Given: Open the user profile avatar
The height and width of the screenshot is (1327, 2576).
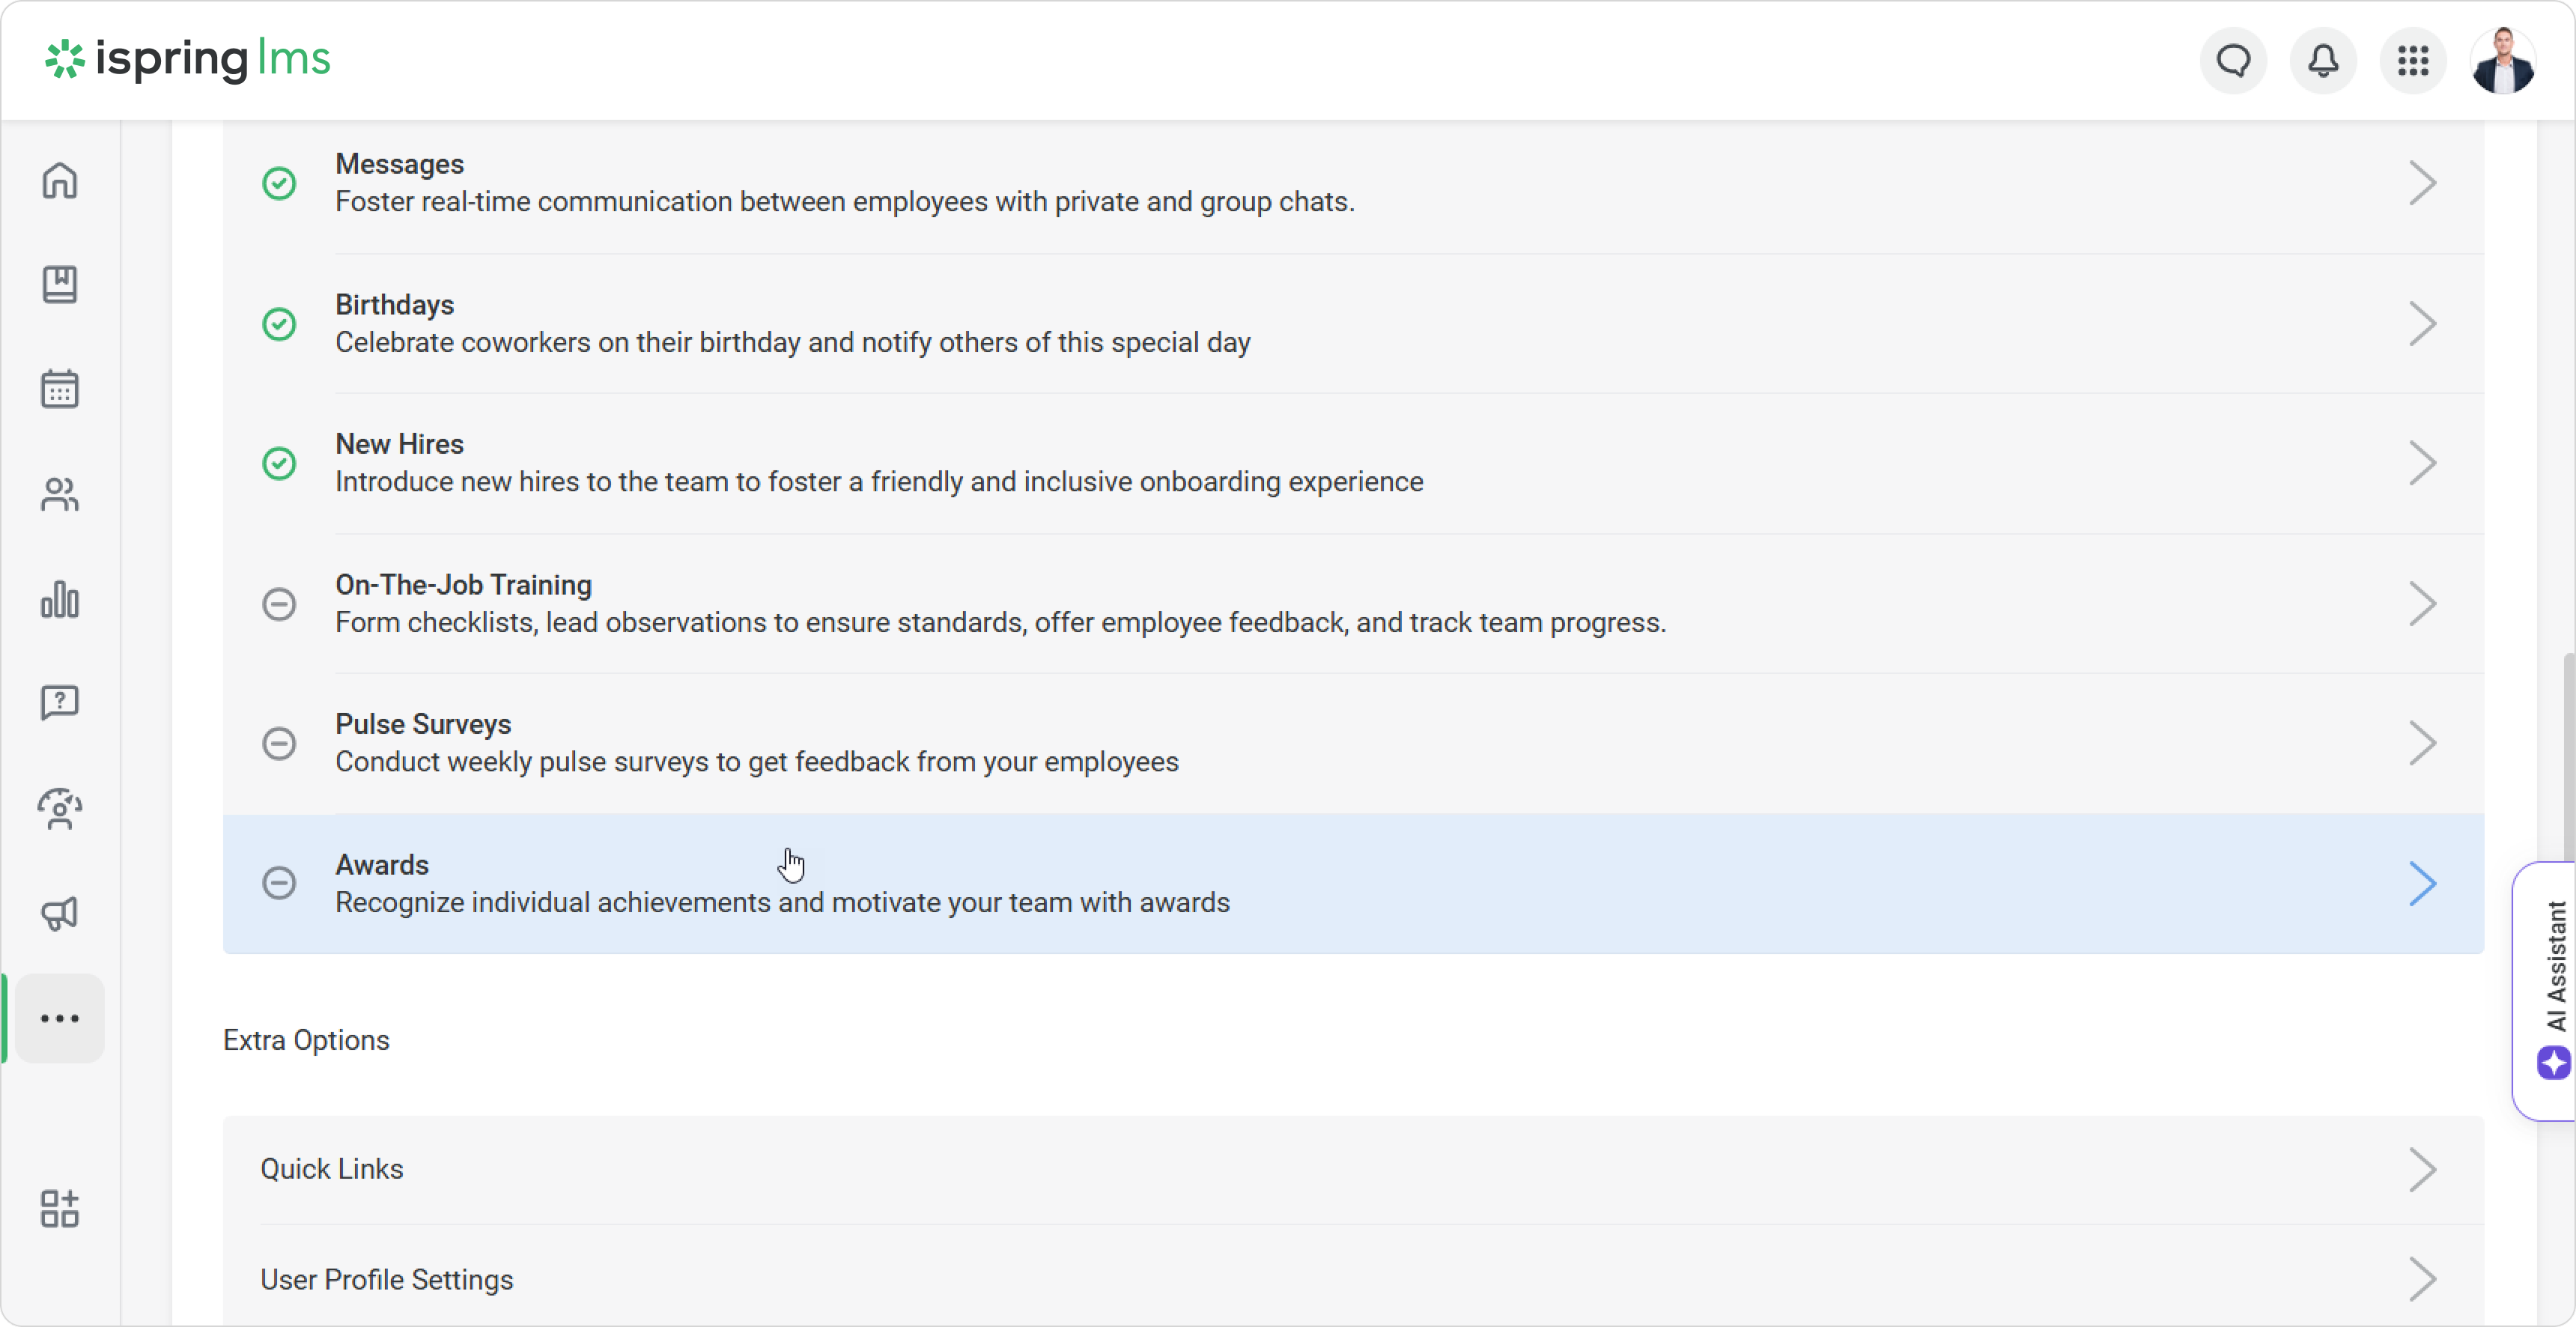Looking at the screenshot, I should coord(2503,61).
